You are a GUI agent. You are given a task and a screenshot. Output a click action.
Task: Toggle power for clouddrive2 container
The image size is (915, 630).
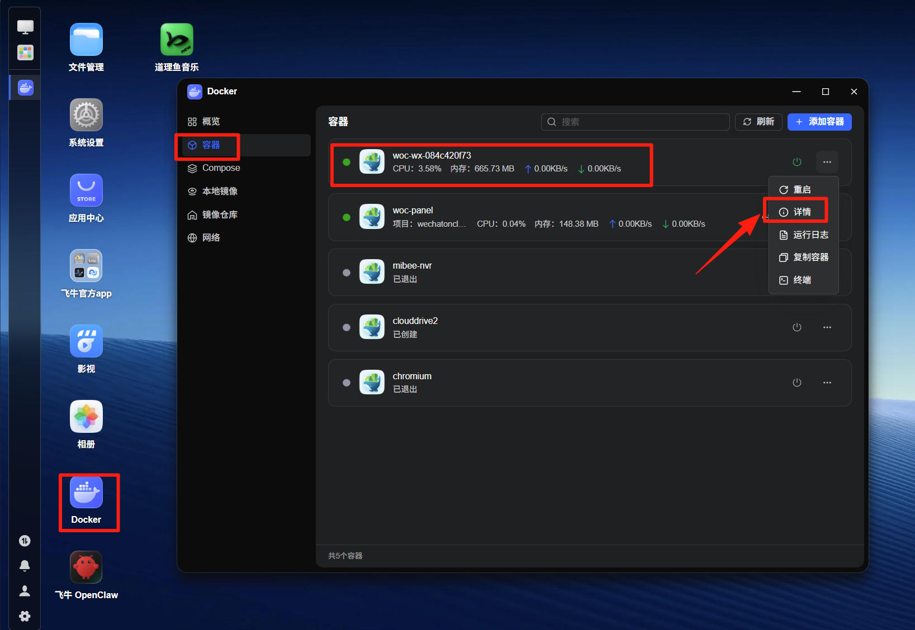click(797, 327)
